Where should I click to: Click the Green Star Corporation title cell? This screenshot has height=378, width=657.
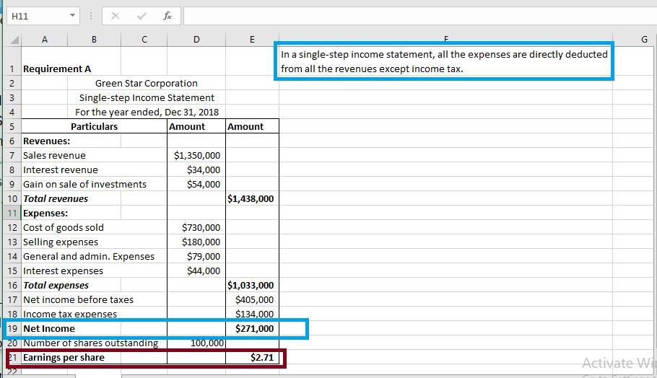pyautogui.click(x=146, y=83)
